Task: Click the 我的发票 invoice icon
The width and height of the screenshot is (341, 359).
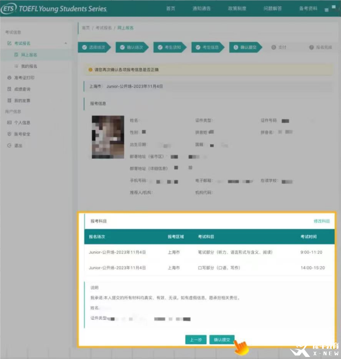Action: click(9, 100)
